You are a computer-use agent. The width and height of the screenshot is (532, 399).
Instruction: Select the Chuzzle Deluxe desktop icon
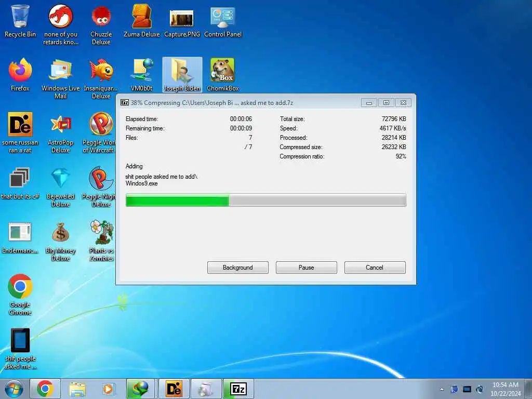[x=101, y=25]
